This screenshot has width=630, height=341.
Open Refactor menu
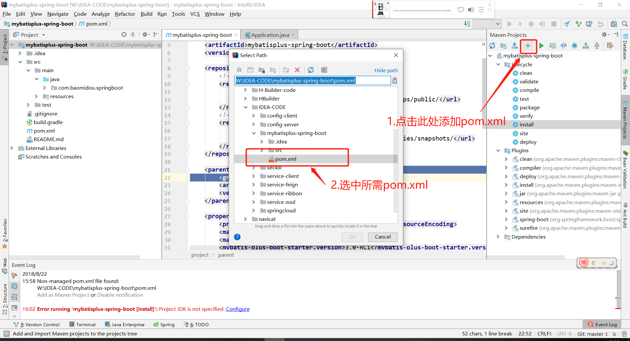(125, 14)
